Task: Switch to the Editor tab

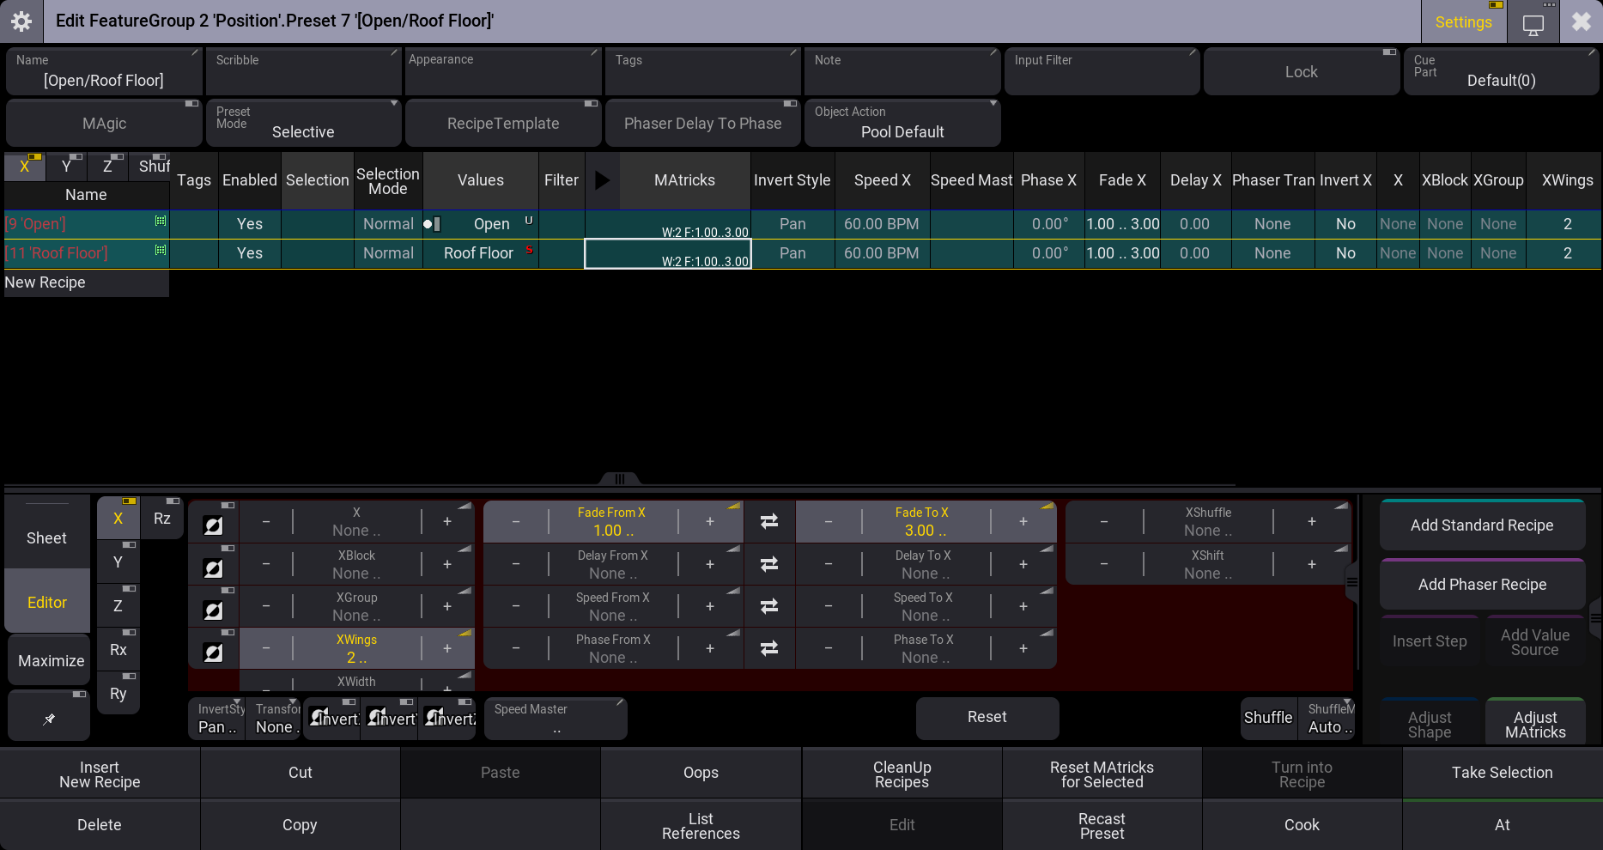Action: tap(46, 603)
